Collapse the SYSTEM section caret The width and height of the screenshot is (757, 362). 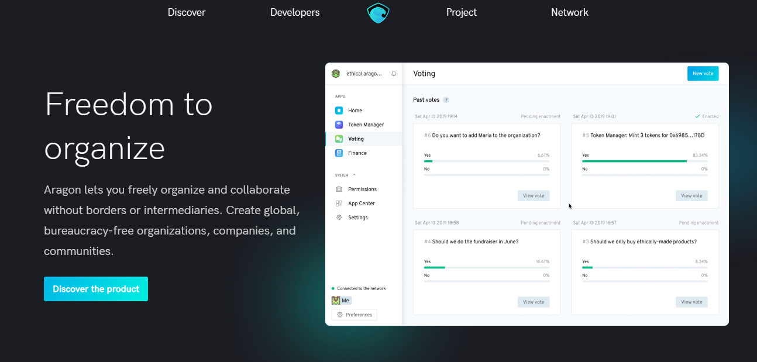coord(354,175)
